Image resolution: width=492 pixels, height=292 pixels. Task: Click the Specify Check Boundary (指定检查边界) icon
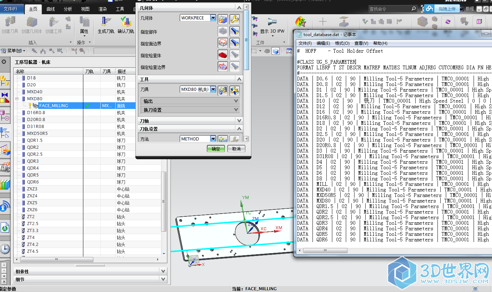223,67
